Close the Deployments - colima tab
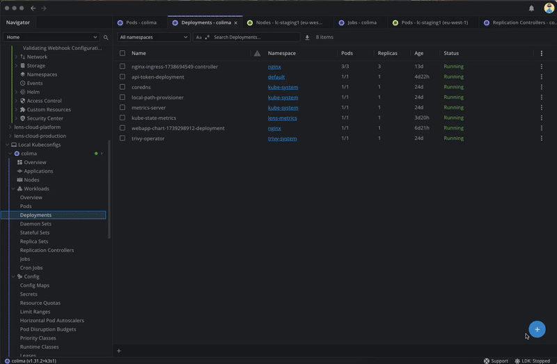The width and height of the screenshot is (557, 364). coord(235,22)
